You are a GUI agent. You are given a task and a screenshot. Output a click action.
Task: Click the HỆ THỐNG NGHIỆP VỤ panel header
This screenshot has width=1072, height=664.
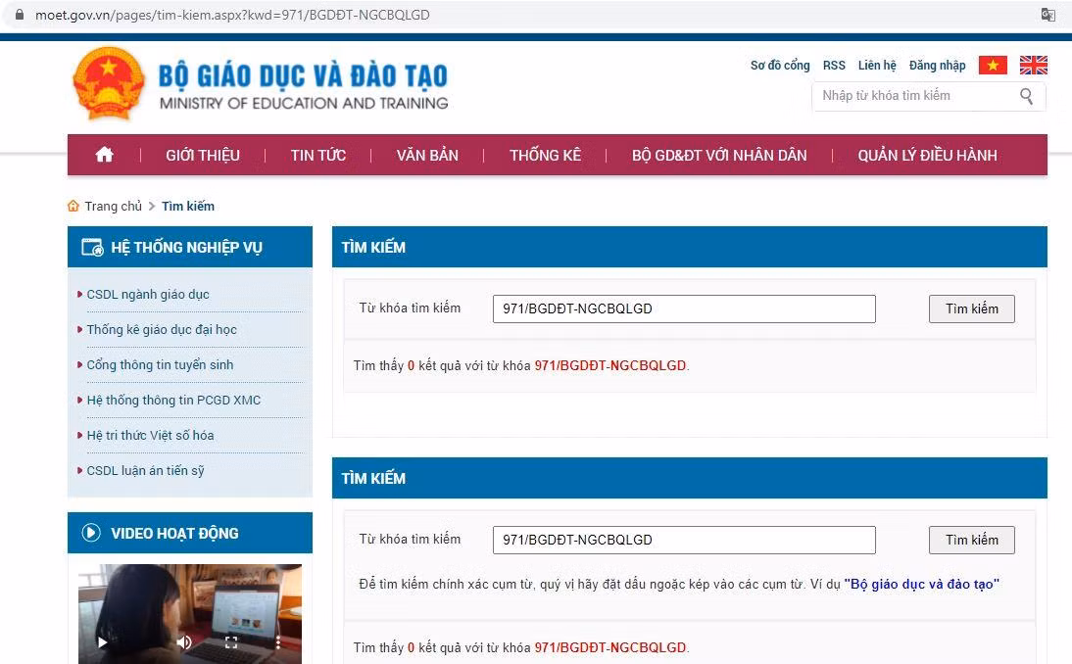coord(190,247)
